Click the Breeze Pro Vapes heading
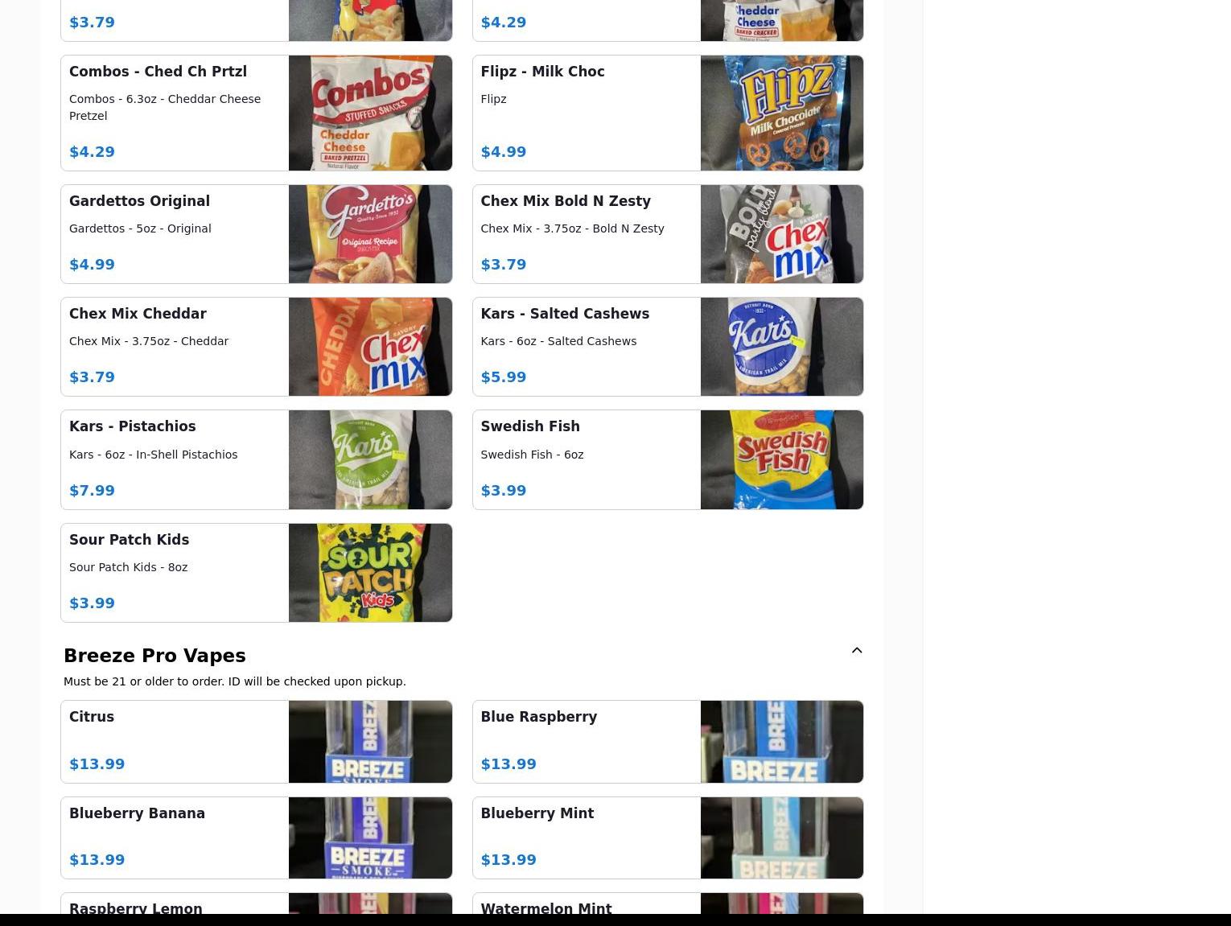This screenshot has width=1231, height=926. point(154,656)
